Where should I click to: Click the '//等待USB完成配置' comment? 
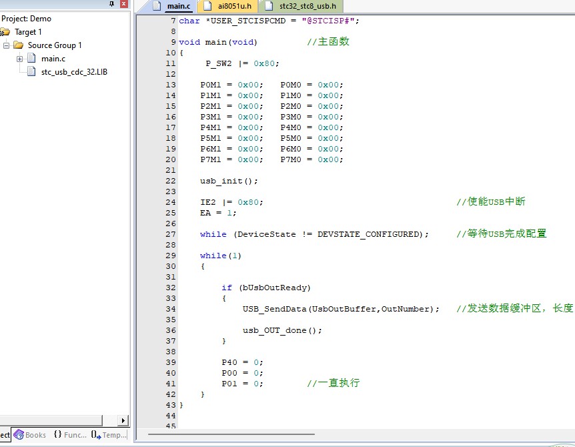[x=502, y=234]
